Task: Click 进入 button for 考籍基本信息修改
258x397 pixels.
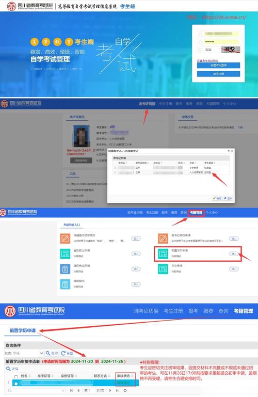Action: tap(136, 239)
